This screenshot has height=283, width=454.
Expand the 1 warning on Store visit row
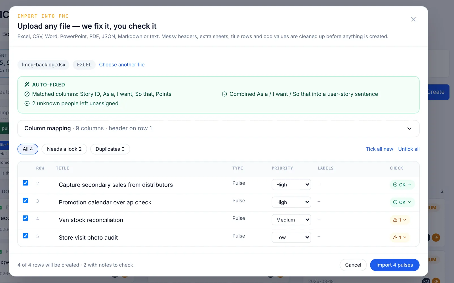400,237
